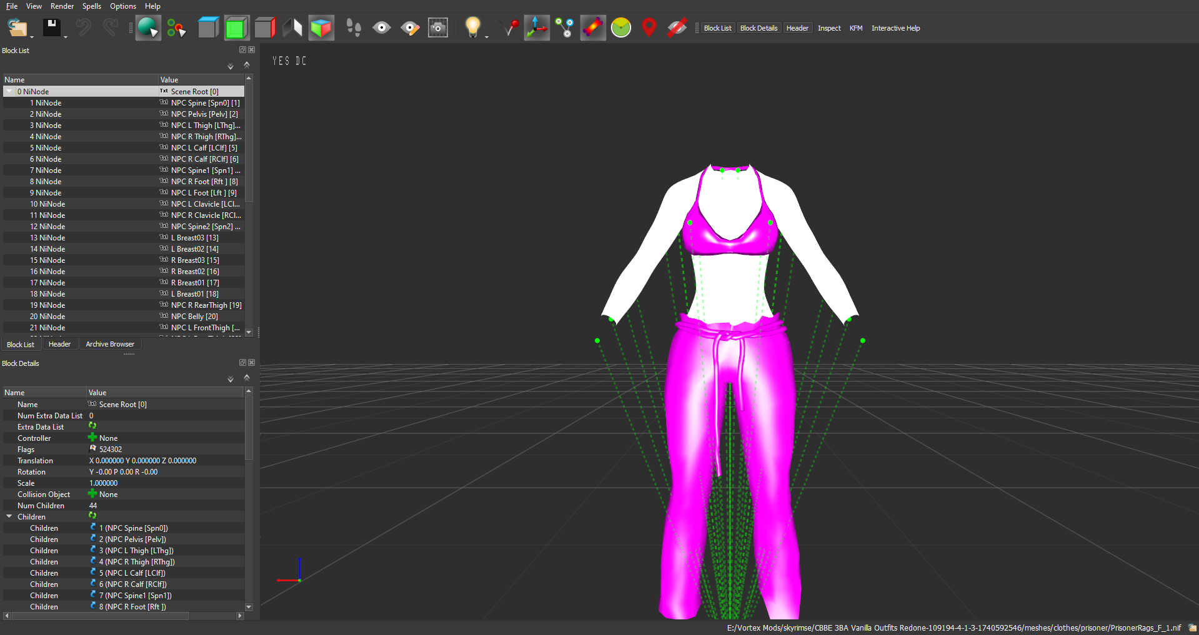This screenshot has width=1199, height=635.
Task: Click the status bar icon beside the file path
Action: 1192,628
